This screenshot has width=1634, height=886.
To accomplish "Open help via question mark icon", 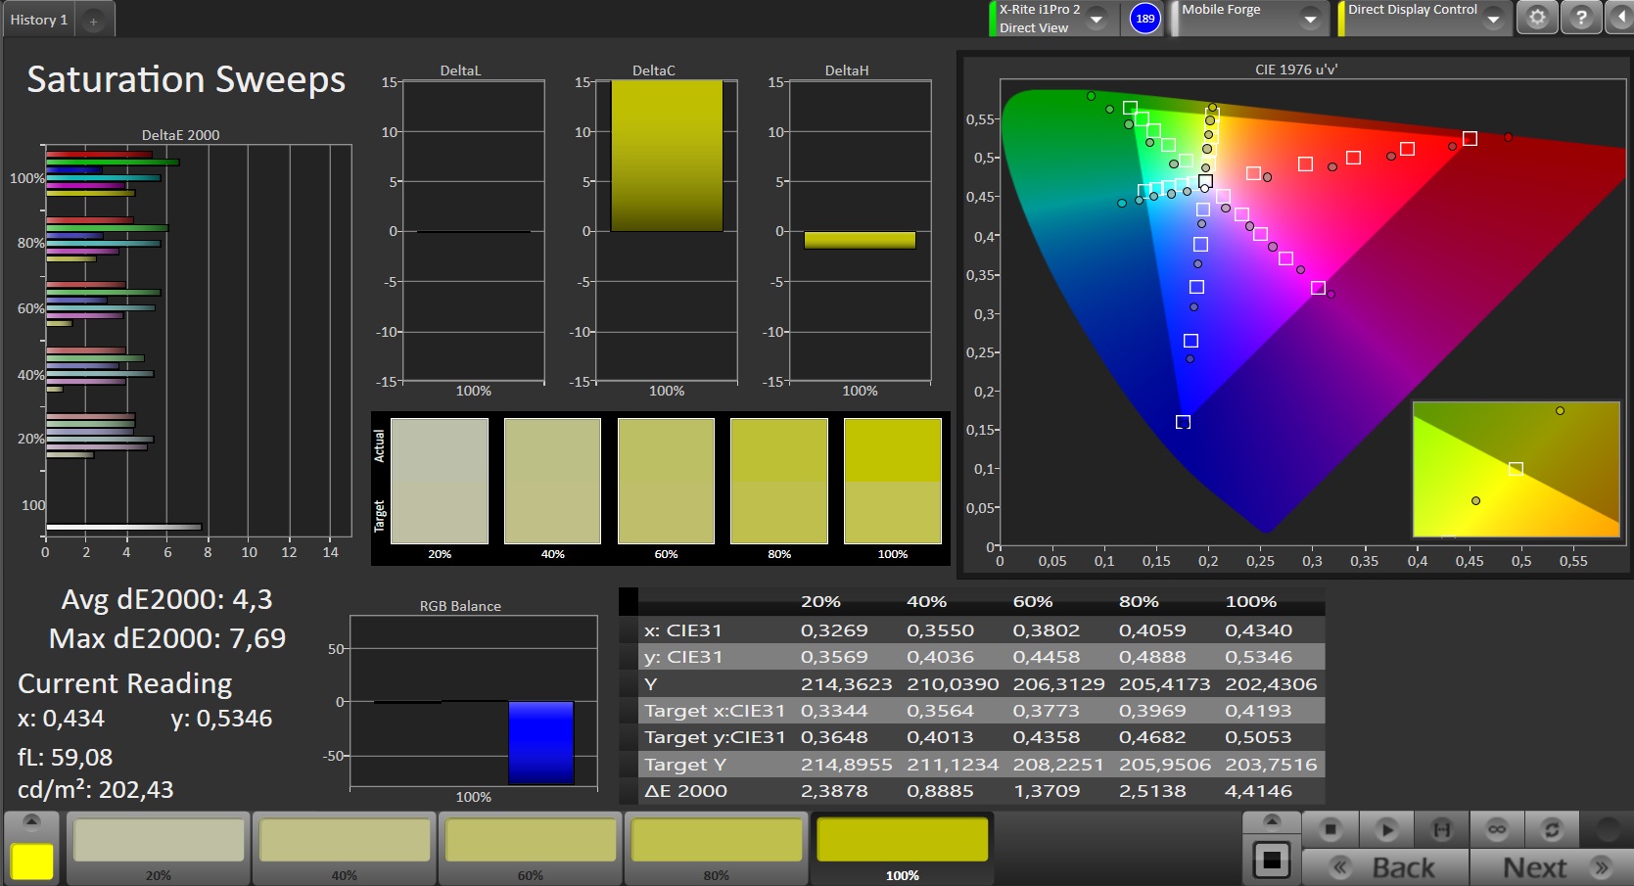I will click(1581, 18).
